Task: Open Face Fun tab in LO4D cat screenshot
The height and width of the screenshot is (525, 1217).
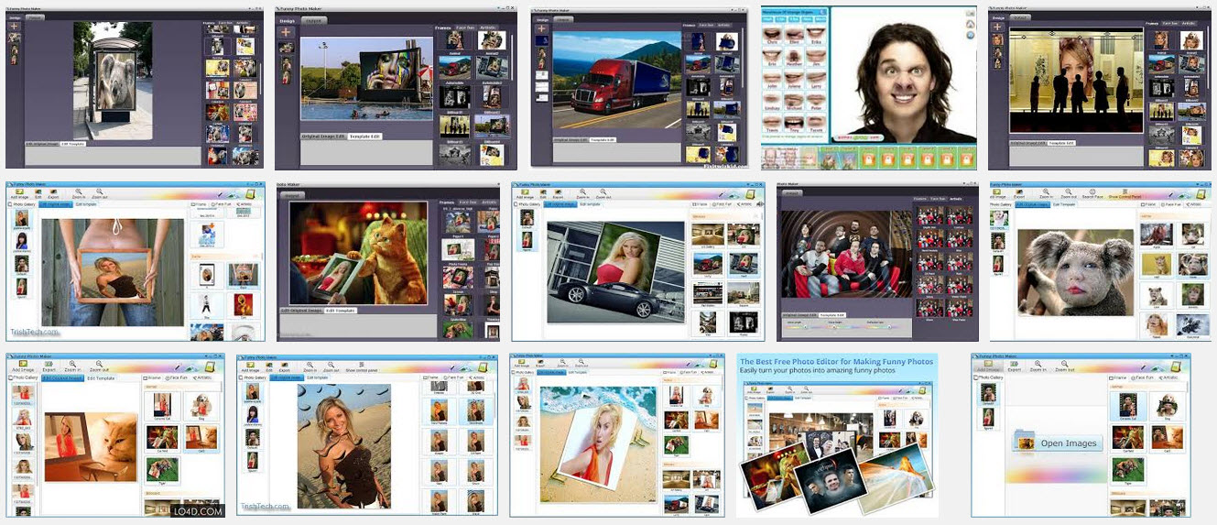Action: coord(175,378)
